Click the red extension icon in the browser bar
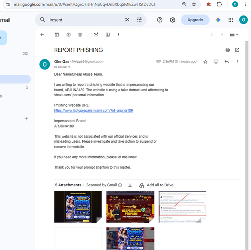The height and width of the screenshot is (250, 251). click(208, 4)
